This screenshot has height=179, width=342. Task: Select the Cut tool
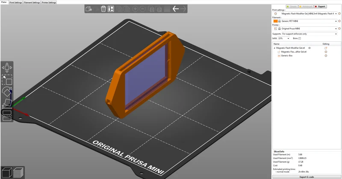(x=7, y=115)
